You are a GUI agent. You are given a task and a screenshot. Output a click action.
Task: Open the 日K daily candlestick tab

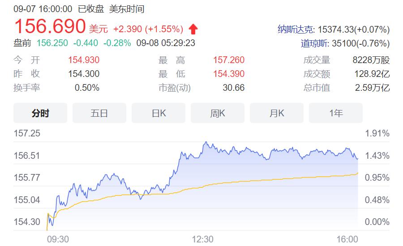point(159,113)
